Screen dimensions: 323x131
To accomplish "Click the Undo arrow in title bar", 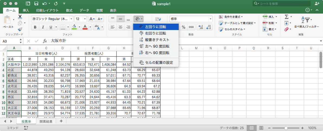I will pos(44,4).
